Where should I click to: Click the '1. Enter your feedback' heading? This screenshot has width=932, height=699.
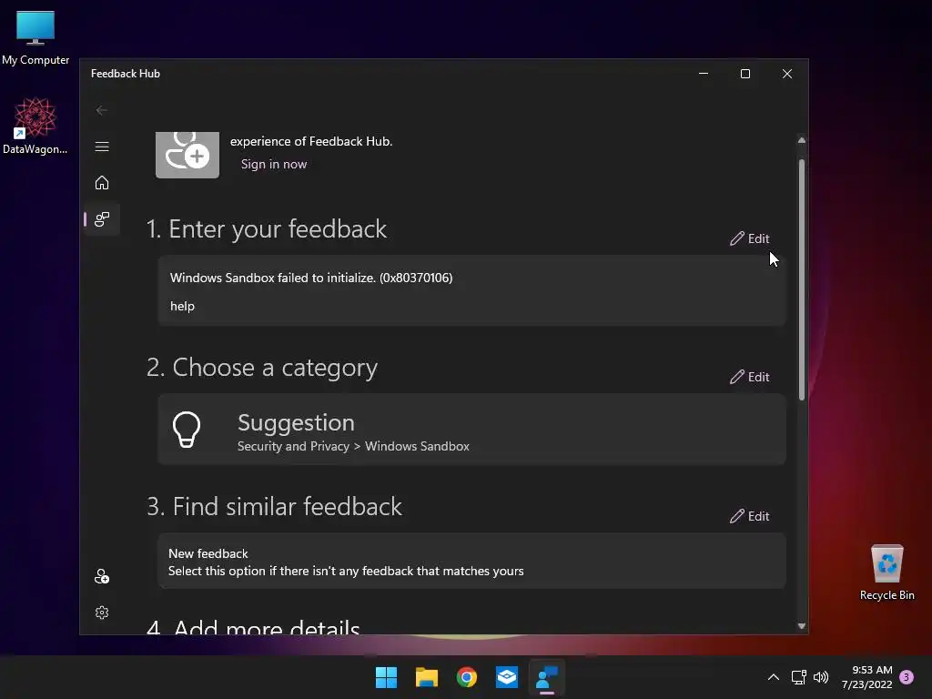click(267, 229)
